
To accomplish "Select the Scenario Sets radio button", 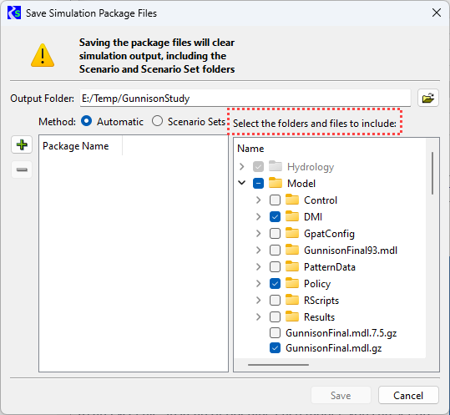I will (x=157, y=121).
